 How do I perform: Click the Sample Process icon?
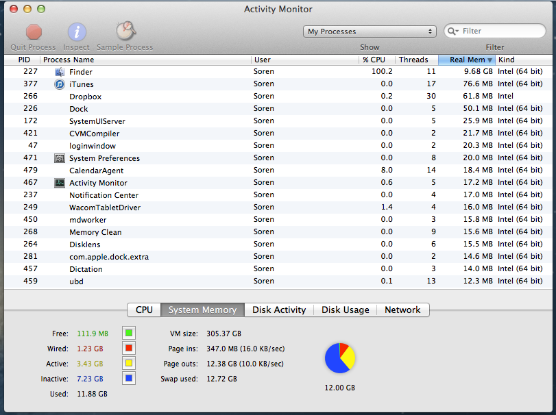pos(125,32)
